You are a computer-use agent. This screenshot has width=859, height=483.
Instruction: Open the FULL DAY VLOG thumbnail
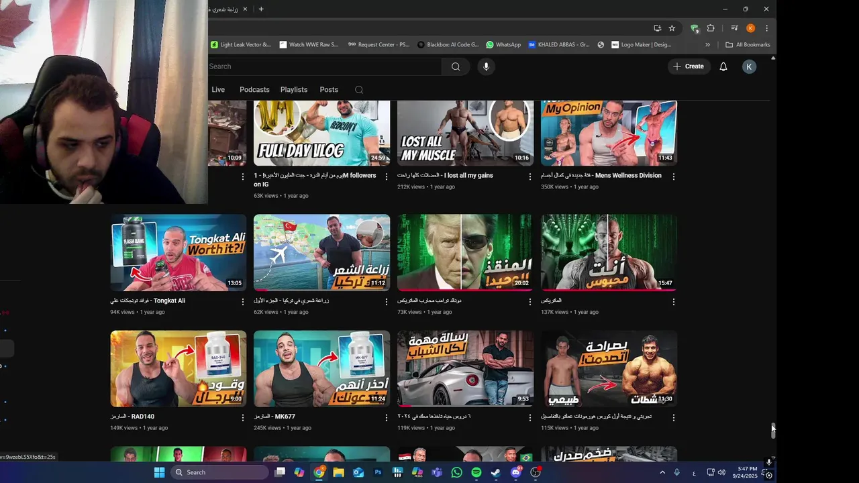point(321,133)
